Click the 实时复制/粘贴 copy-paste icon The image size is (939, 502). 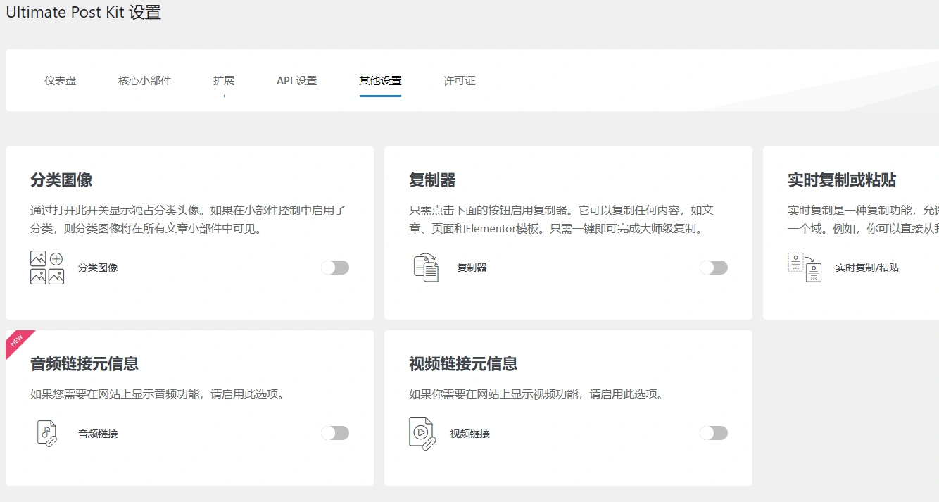coord(804,268)
